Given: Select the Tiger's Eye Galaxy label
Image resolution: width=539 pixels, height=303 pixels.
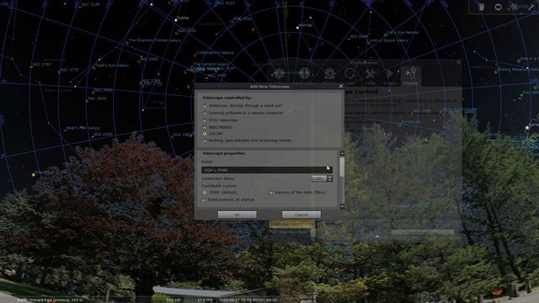Looking at the screenshot, I should tap(112, 66).
